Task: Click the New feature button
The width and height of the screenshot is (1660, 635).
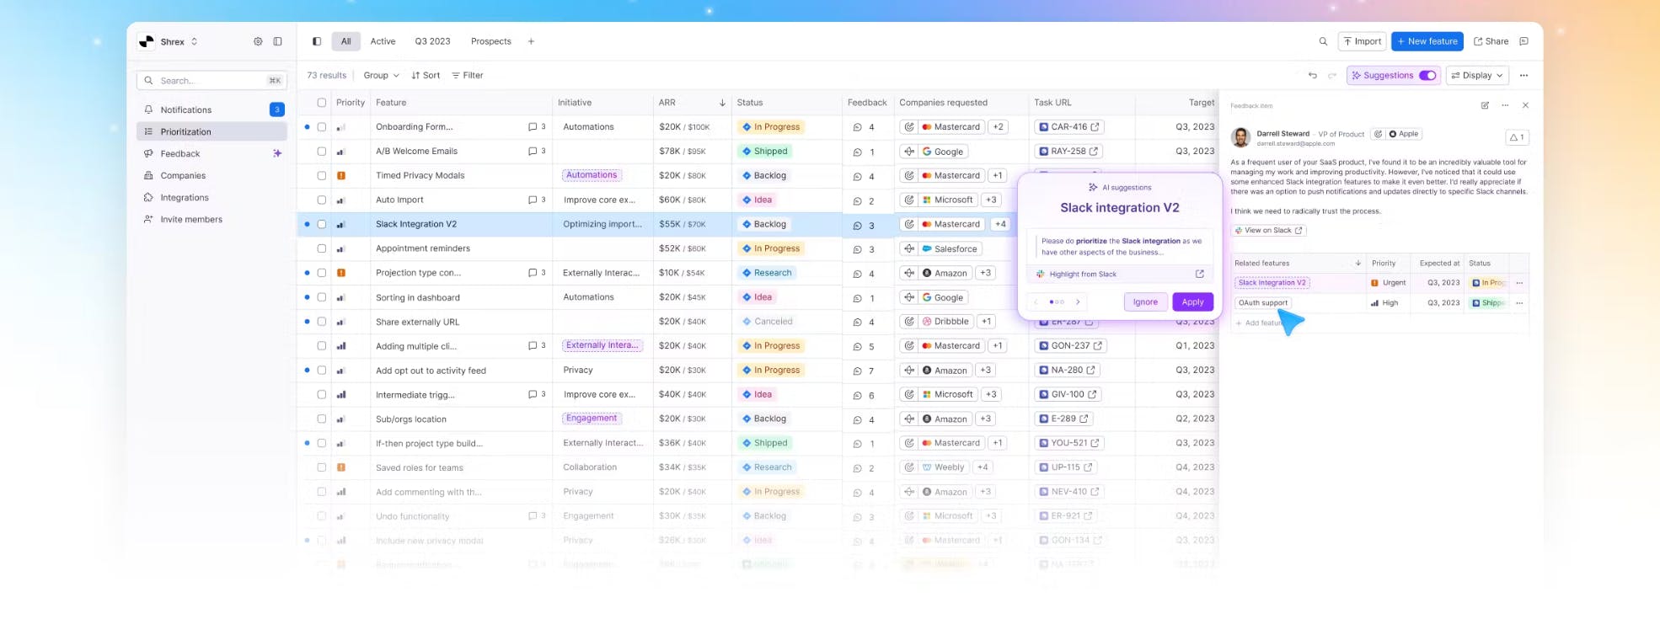Action: coord(1427,41)
